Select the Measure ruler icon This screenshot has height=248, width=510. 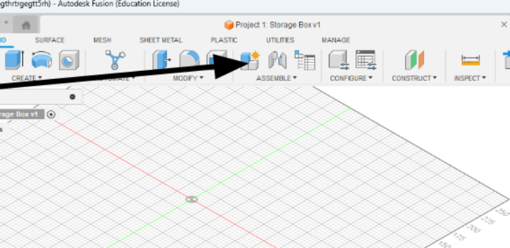click(x=470, y=60)
